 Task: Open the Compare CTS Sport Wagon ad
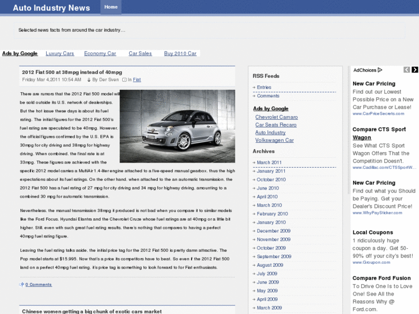coord(379,133)
